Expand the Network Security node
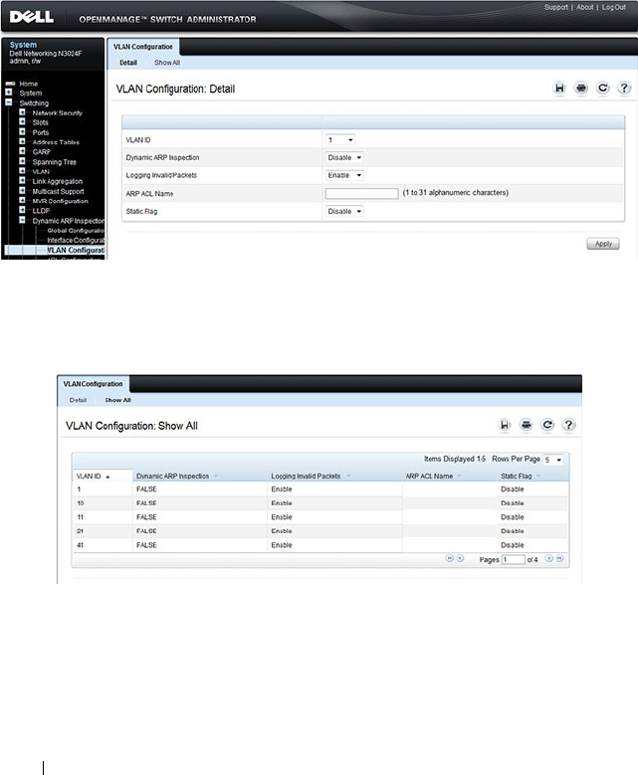Viewport: 638px width, 775px height. tap(22, 112)
